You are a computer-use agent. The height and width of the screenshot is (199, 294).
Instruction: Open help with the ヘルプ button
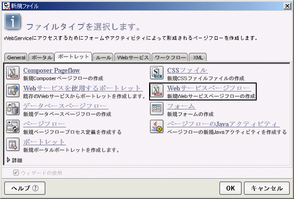point(25,188)
